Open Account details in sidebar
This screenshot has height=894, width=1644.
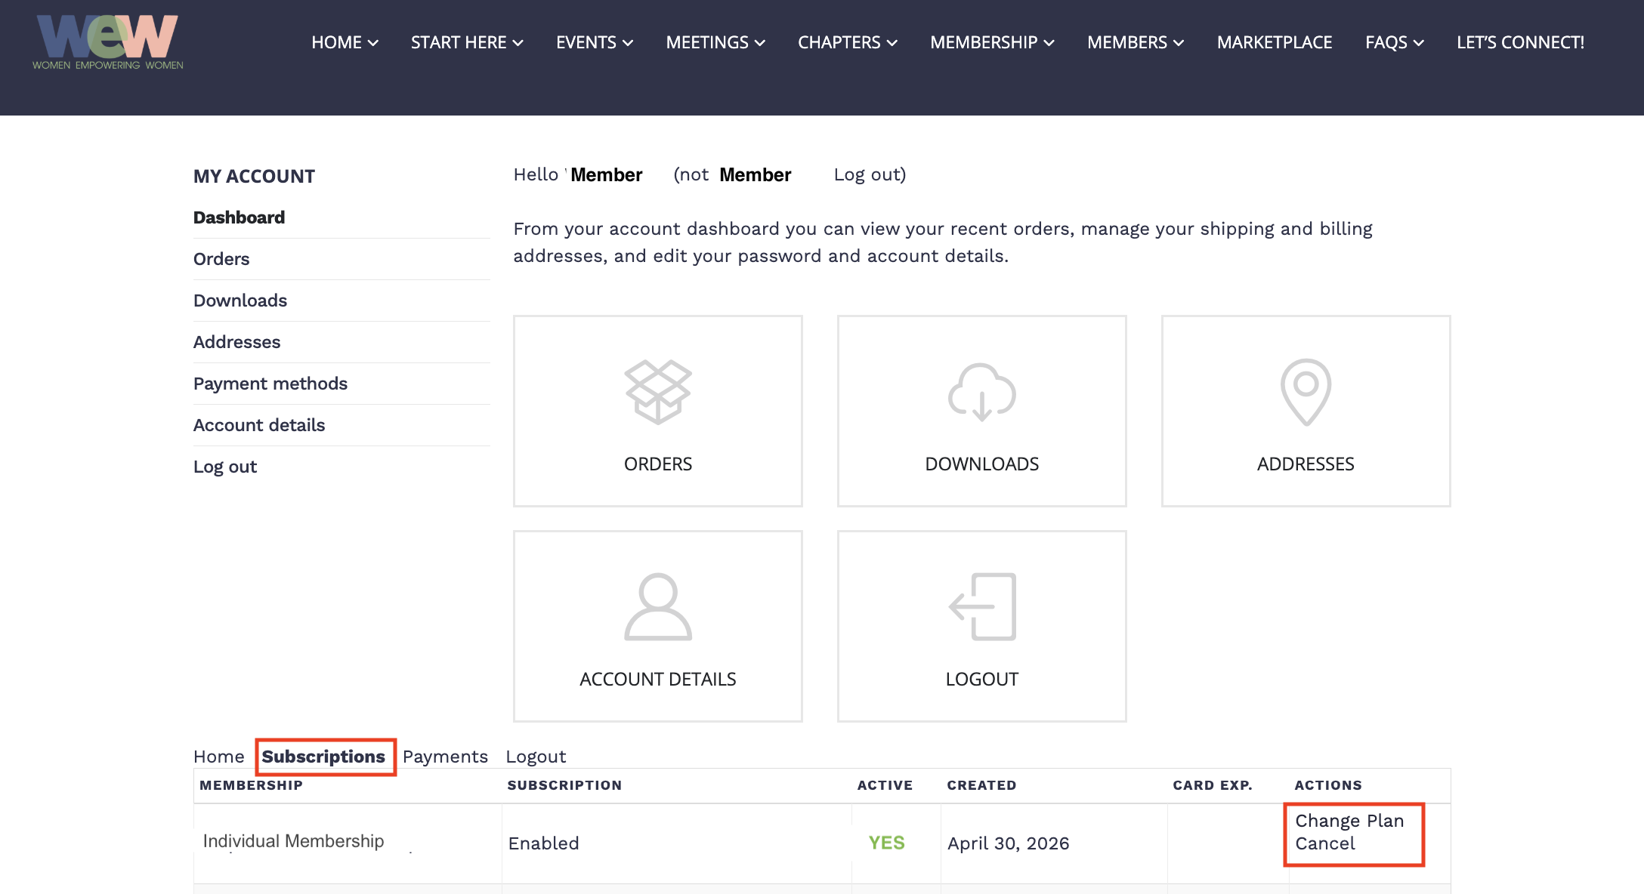(259, 425)
